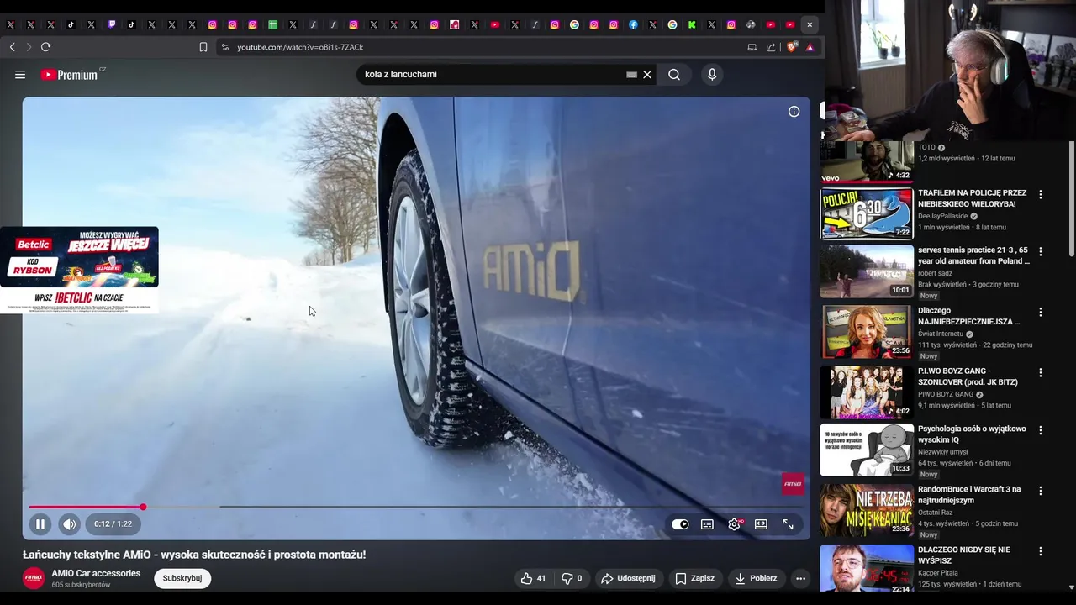
Task: Download video with the Pobierz button
Action: click(756, 578)
